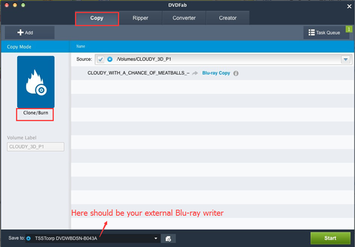Open the Save to drive dropdown
Screen dimensions: 355x247
156,238
